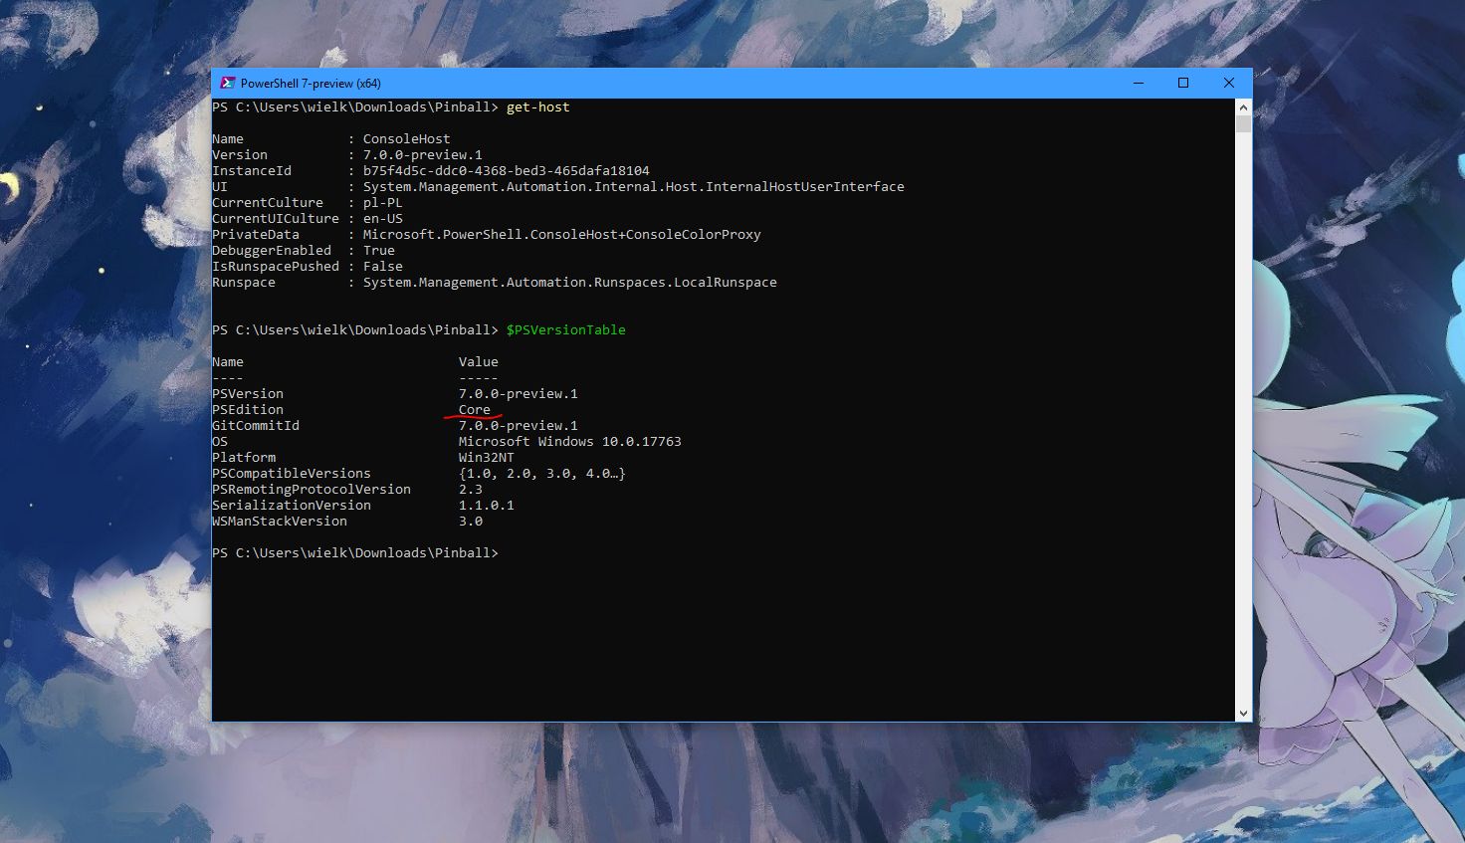Image resolution: width=1465 pixels, height=843 pixels.
Task: Select the get-host command text
Action: click(537, 106)
